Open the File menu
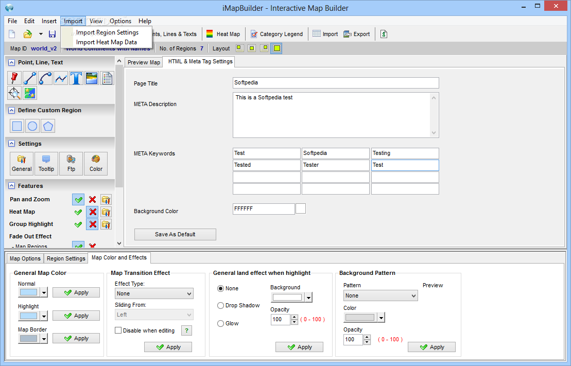Image resolution: width=571 pixels, height=366 pixels. (x=12, y=21)
